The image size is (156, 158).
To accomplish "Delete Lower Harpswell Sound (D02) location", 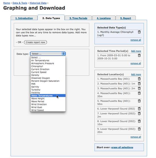I will (139, 109).
